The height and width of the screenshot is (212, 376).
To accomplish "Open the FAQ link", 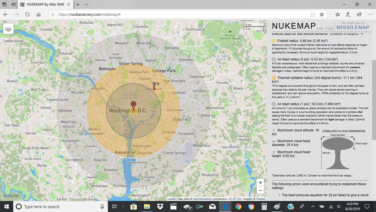I will coord(329,28).
